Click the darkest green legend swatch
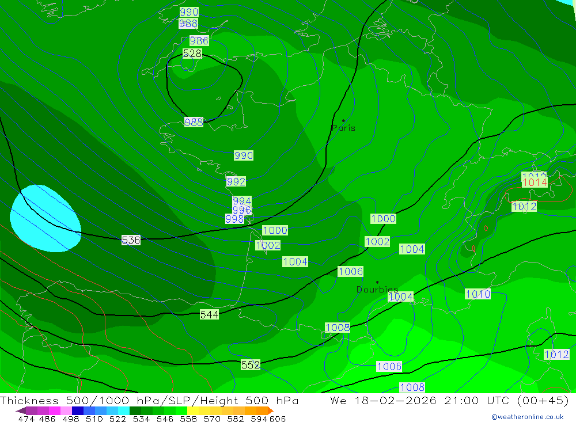The height and width of the screenshot is (422, 576). (135, 410)
